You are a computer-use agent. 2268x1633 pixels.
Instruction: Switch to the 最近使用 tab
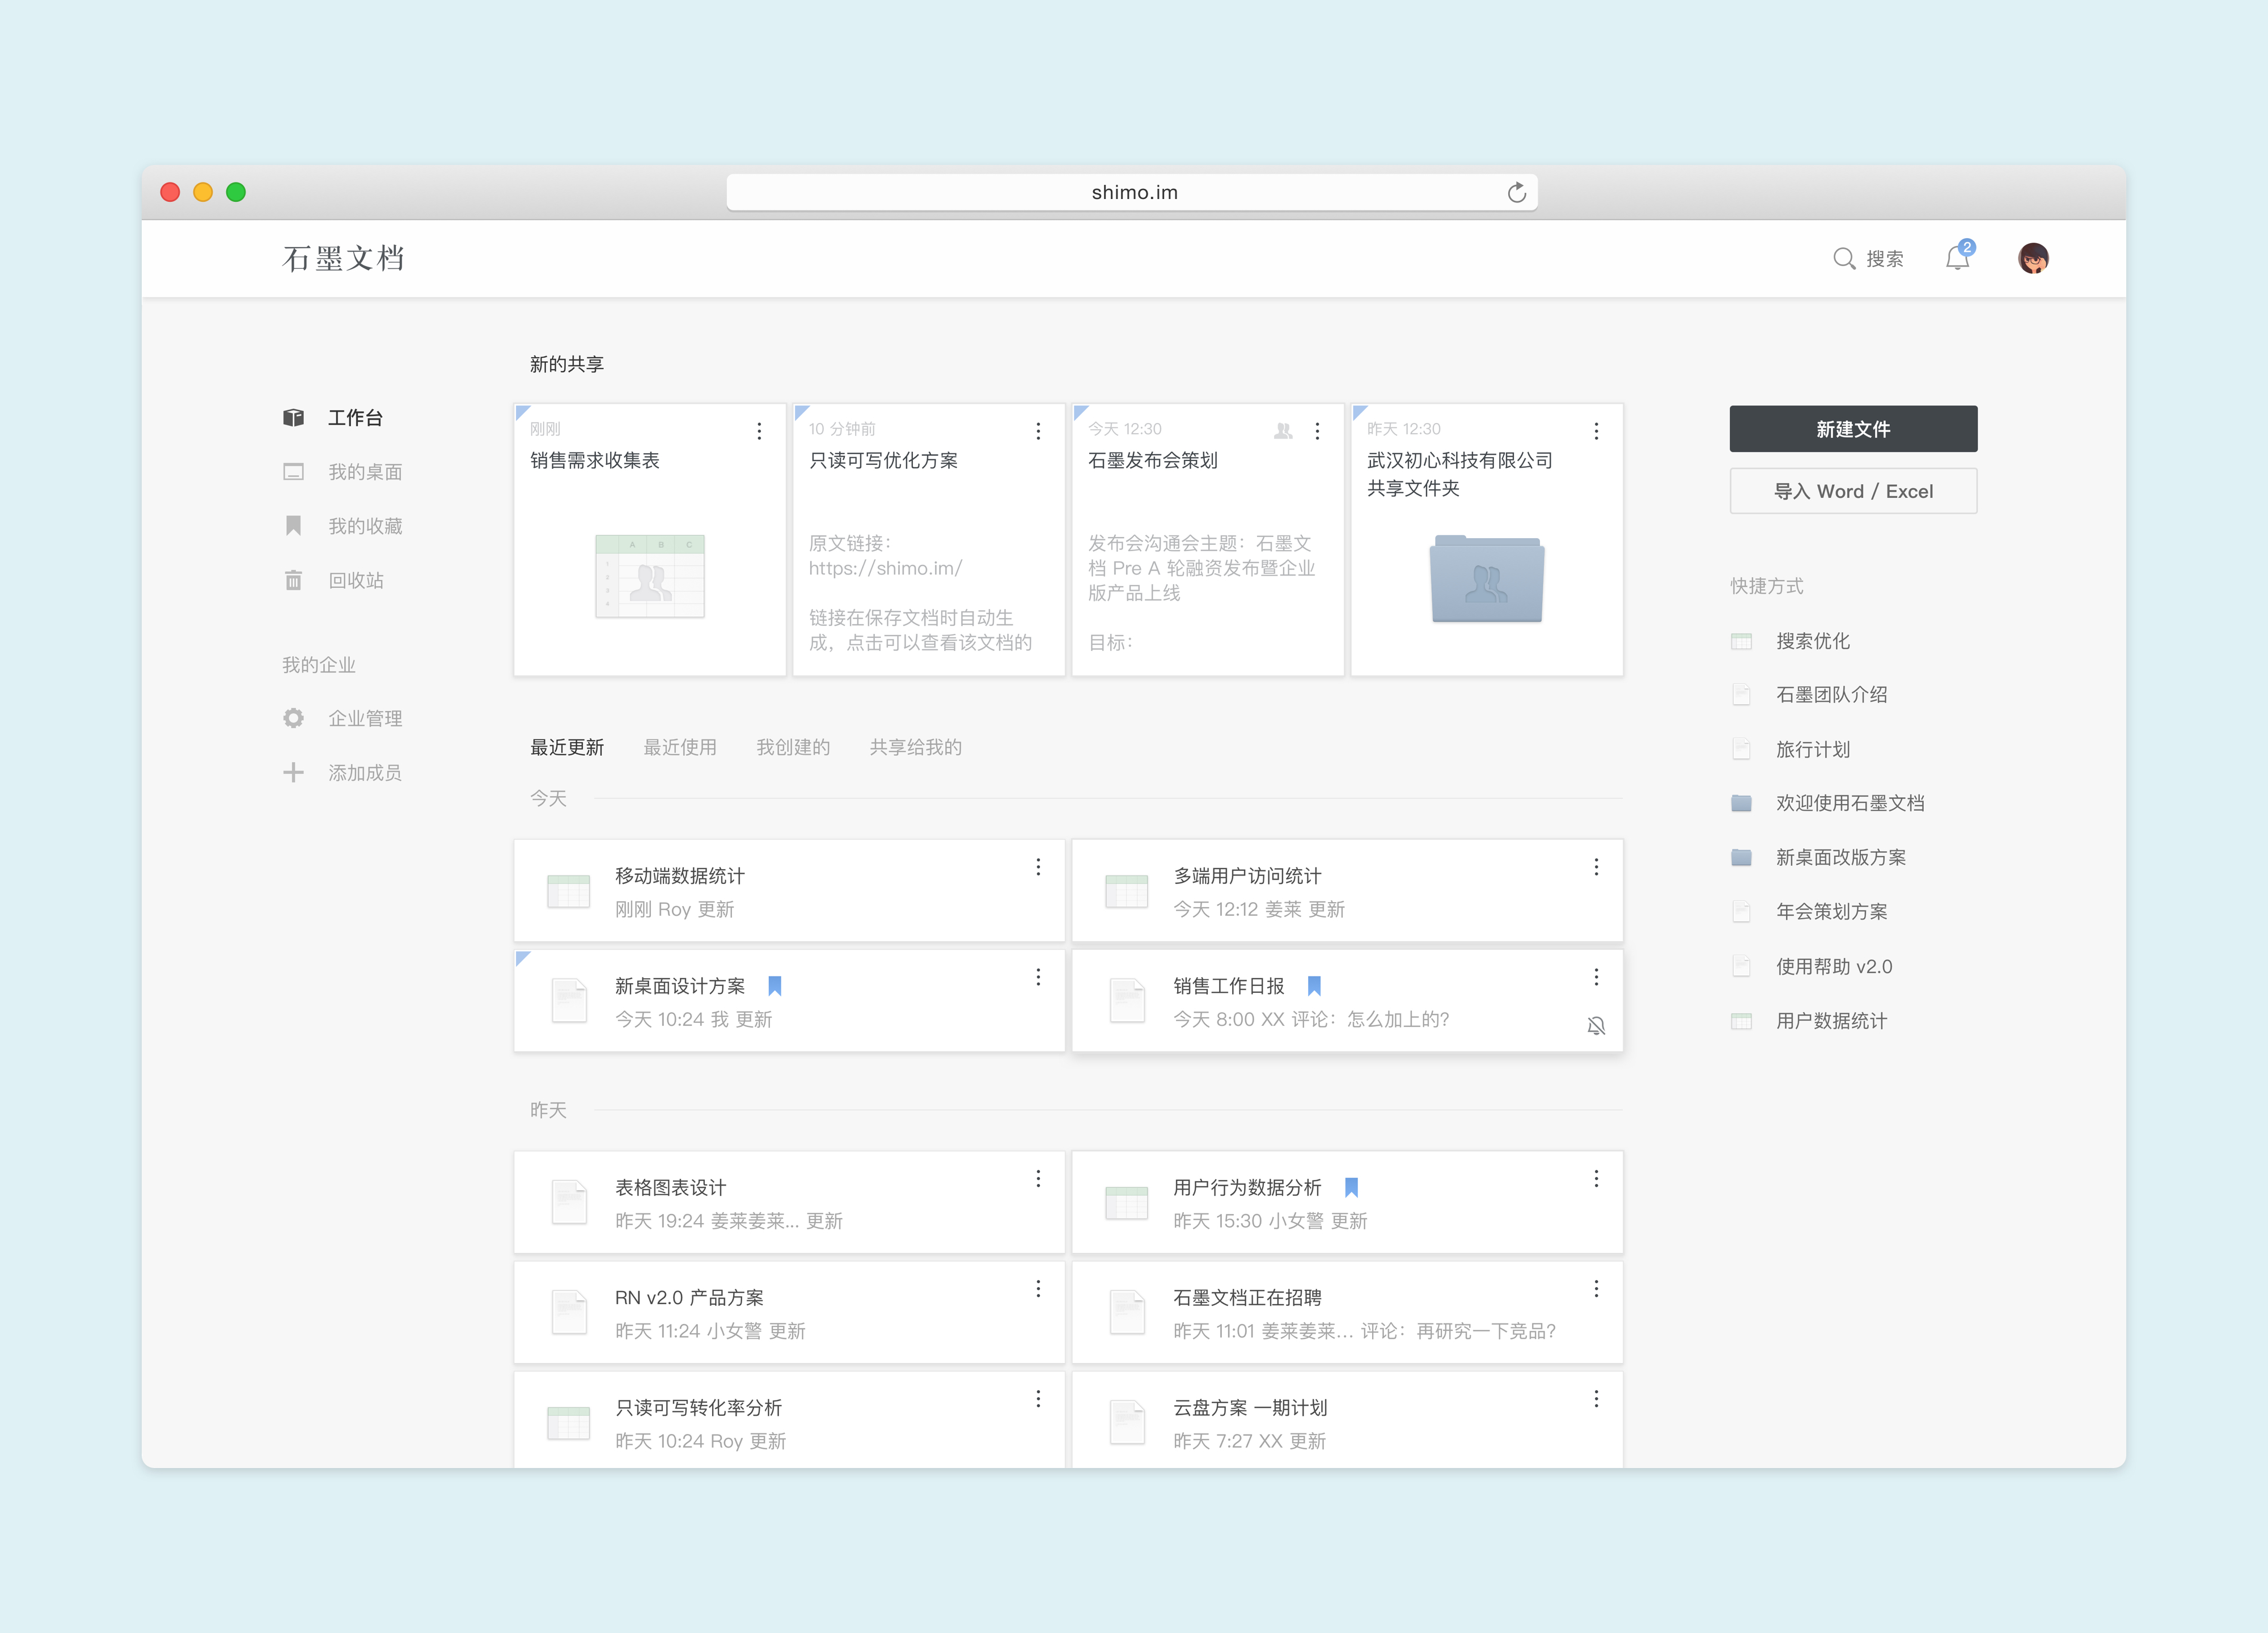[x=680, y=747]
